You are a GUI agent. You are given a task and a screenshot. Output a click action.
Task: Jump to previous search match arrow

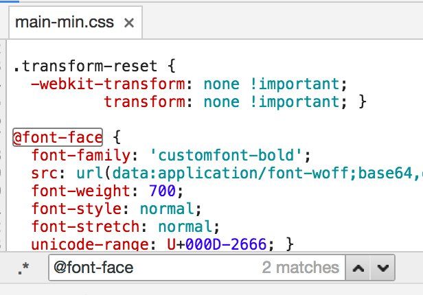click(358, 268)
